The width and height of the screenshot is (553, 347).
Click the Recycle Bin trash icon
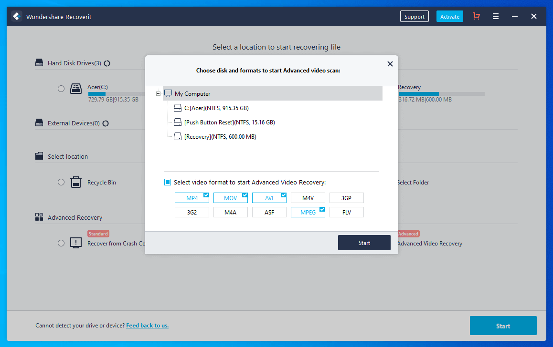76,182
